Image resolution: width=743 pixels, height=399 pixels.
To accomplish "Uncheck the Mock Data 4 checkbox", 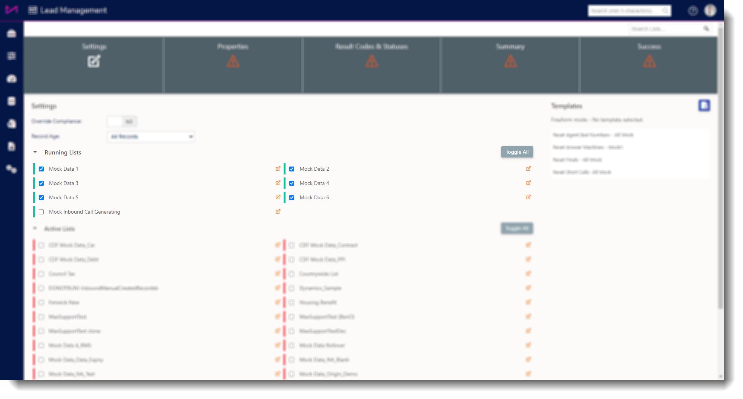I will (x=292, y=183).
